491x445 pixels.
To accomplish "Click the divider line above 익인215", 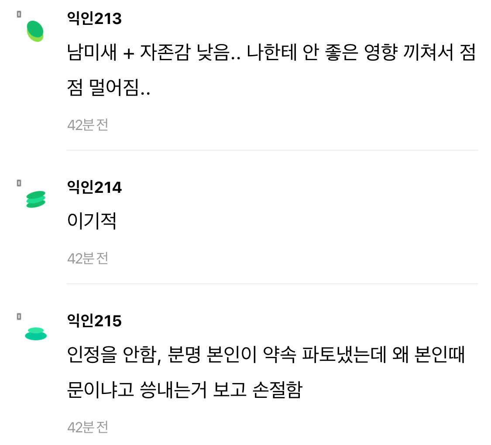I will coord(272,284).
